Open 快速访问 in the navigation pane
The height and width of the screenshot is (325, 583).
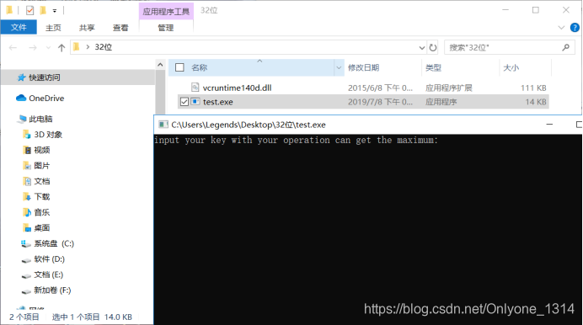[45, 77]
